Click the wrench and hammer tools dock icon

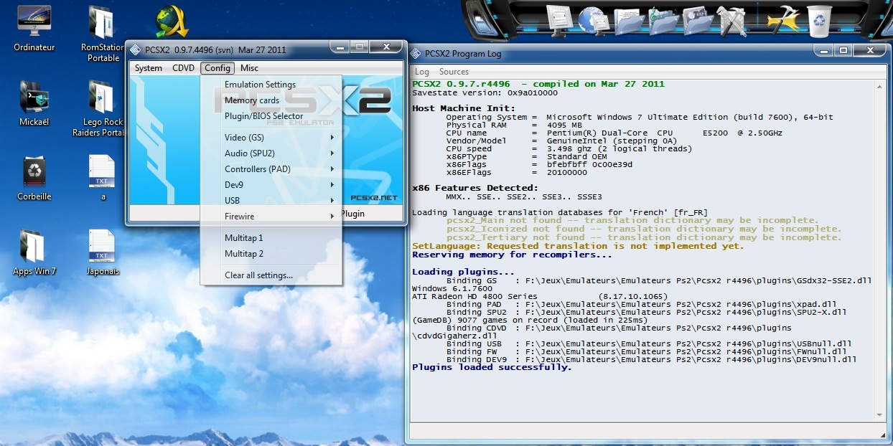tap(731, 20)
